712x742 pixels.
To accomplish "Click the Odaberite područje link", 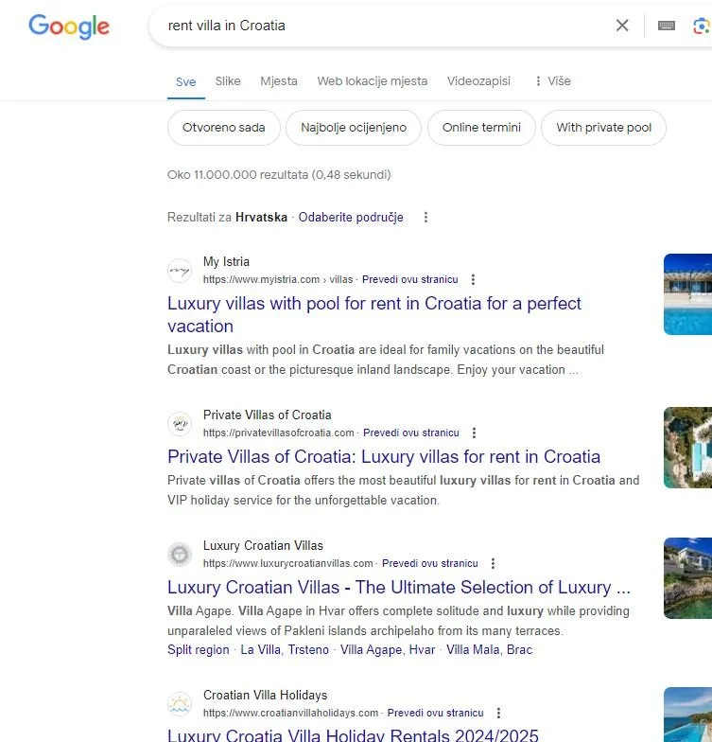I will click(351, 218).
